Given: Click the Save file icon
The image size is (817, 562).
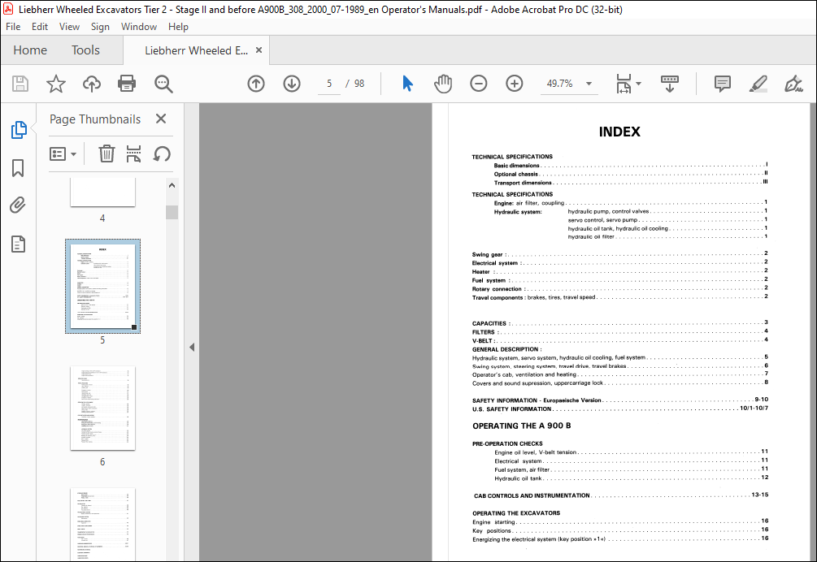Looking at the screenshot, I should click(x=20, y=84).
